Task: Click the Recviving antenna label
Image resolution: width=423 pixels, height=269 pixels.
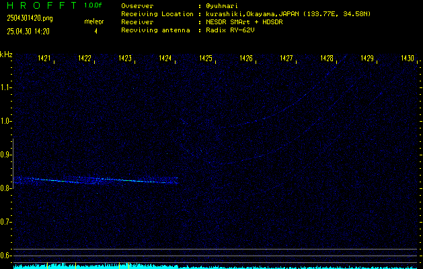Action: point(155,30)
